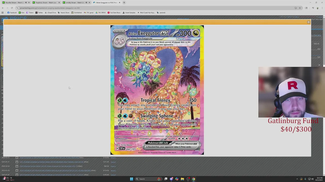Open Chrome profile avatar

(317, 8)
